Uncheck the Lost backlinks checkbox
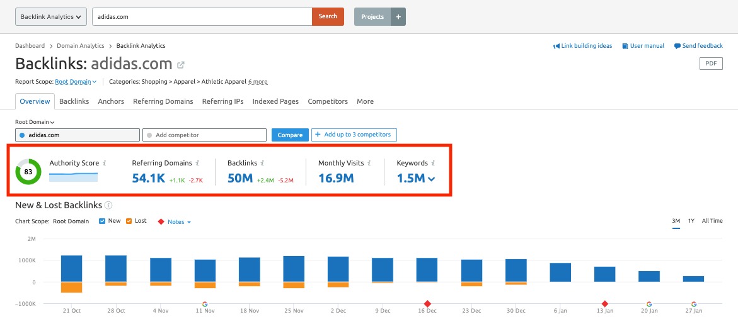The height and width of the screenshot is (329, 738). (x=129, y=221)
